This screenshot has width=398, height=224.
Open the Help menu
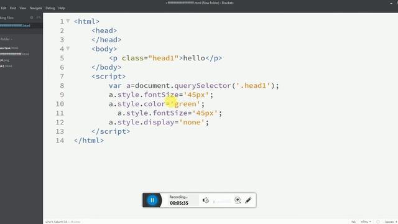click(62, 8)
